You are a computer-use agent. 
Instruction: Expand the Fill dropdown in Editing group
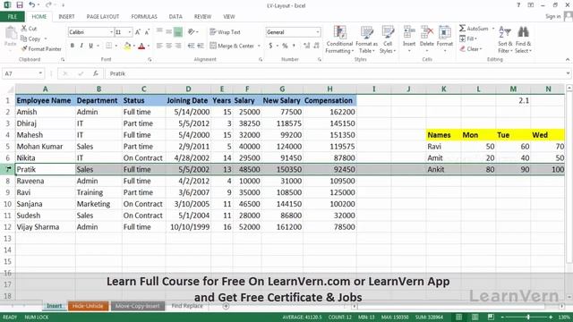475,38
